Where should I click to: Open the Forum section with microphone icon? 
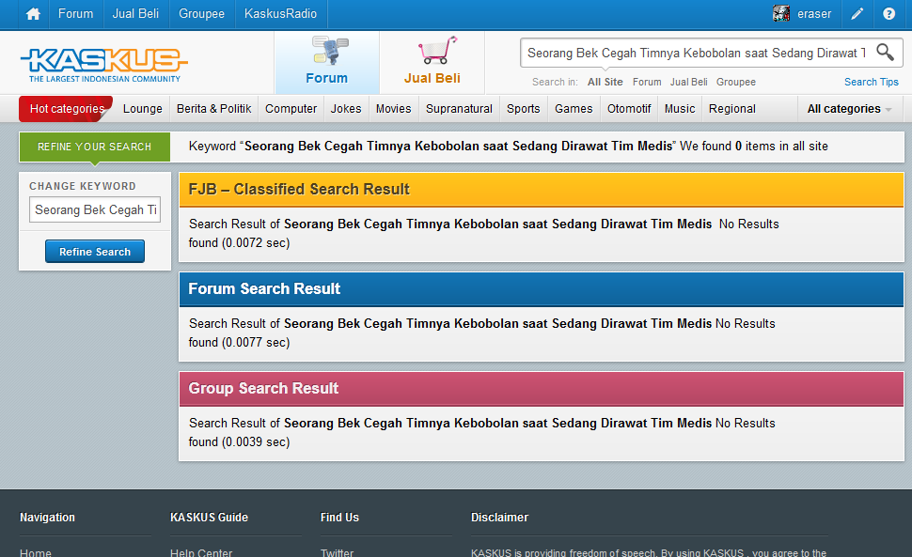(327, 62)
